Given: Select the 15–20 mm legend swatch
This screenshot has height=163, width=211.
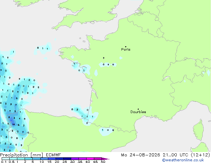Looking at the screenshot, I should 52,159.
